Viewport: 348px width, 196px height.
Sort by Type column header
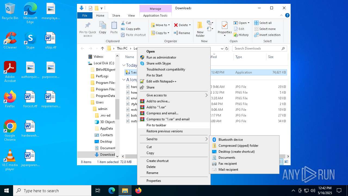point(250,57)
